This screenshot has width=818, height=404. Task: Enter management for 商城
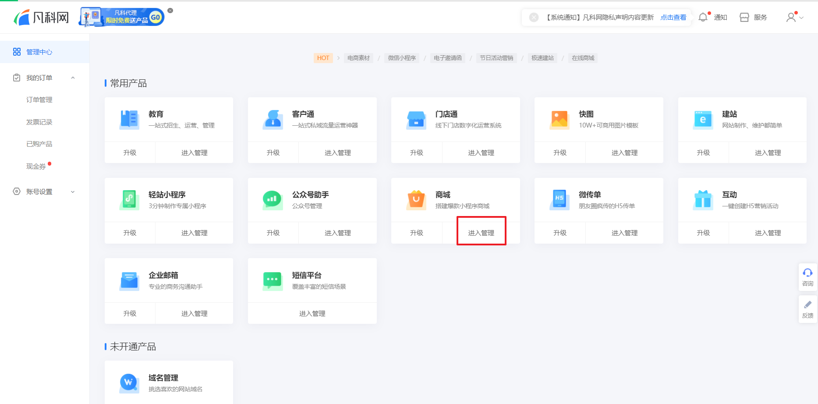(x=481, y=233)
